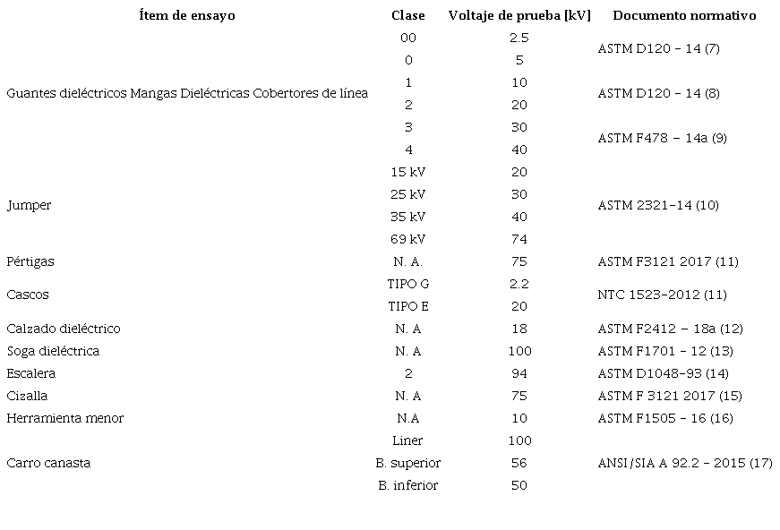
Task: Click the 'B. superior' class cell
Action: [408, 463]
